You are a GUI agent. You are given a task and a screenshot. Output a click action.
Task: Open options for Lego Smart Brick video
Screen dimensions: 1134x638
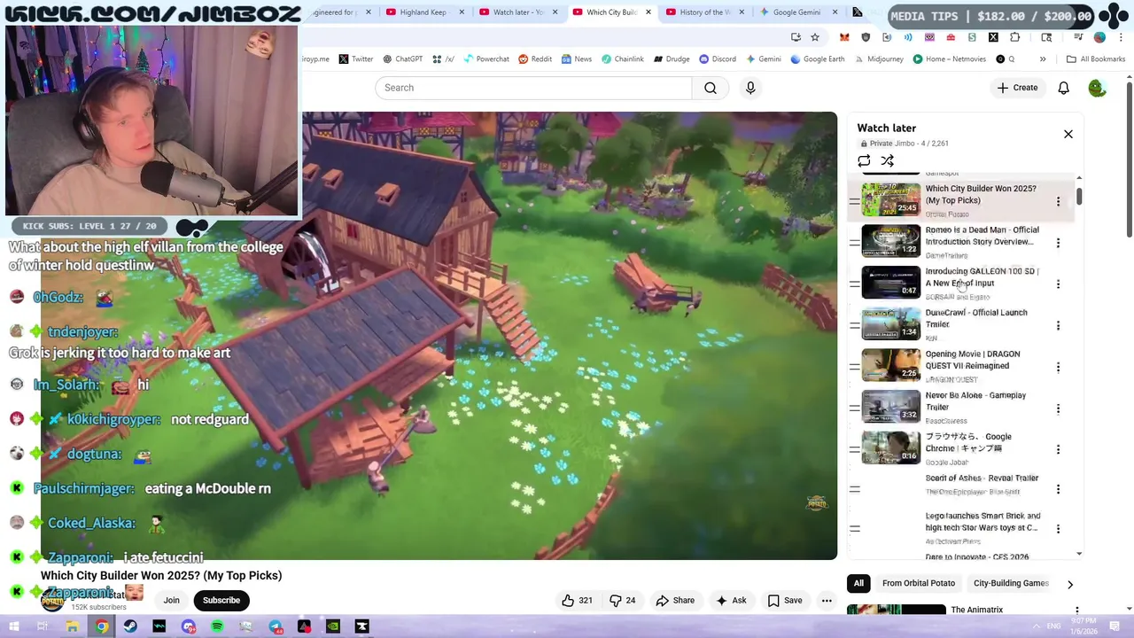(x=1058, y=529)
